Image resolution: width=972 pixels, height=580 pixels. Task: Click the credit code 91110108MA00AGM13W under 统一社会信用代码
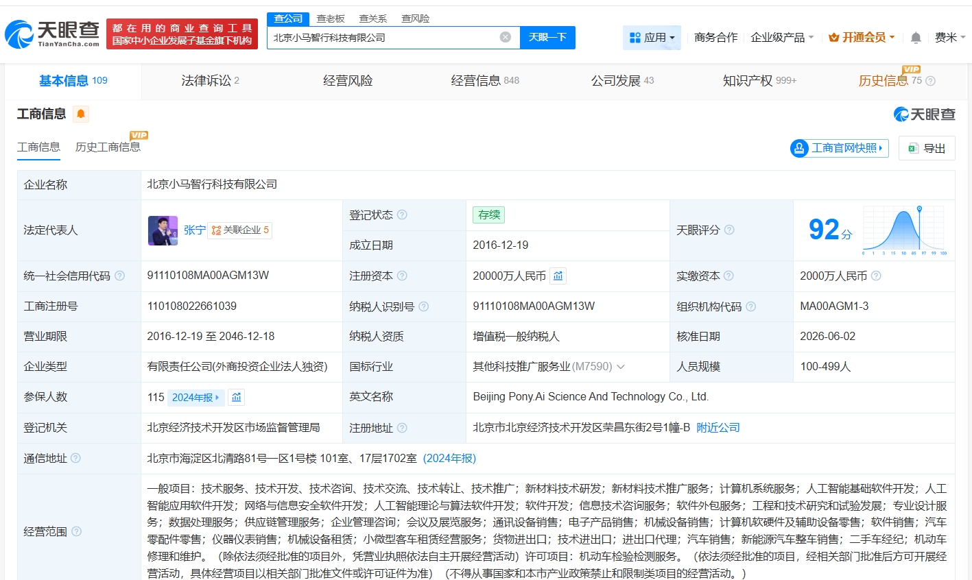(x=208, y=276)
